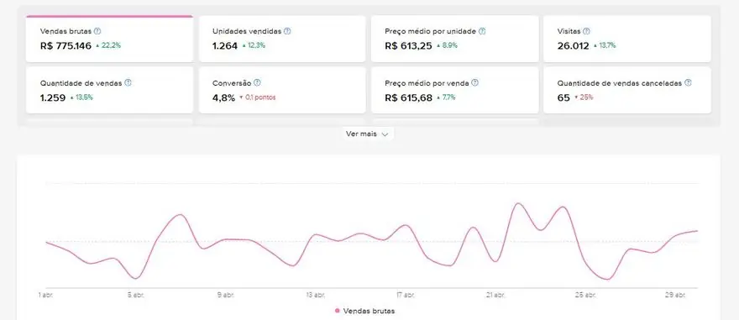739x320 pixels.
Task: Click the R$ 775.146 gross sales value
Action: 66,46
